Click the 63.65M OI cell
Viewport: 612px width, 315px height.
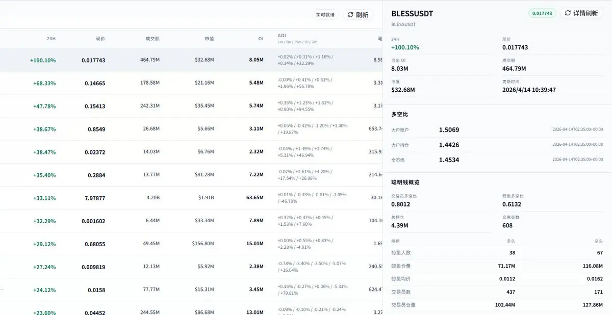[254, 198]
